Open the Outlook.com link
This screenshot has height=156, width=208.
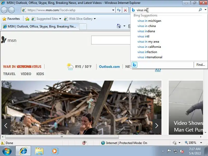(109, 67)
